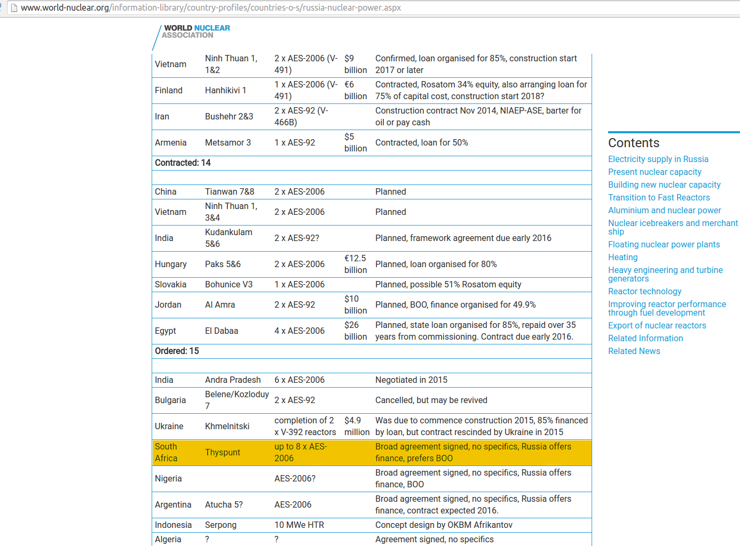Open Heavy engineering and turbine generators
Image resolution: width=740 pixels, height=546 pixels.
(x=665, y=274)
